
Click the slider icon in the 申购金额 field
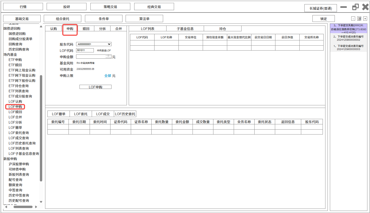coord(108,56)
